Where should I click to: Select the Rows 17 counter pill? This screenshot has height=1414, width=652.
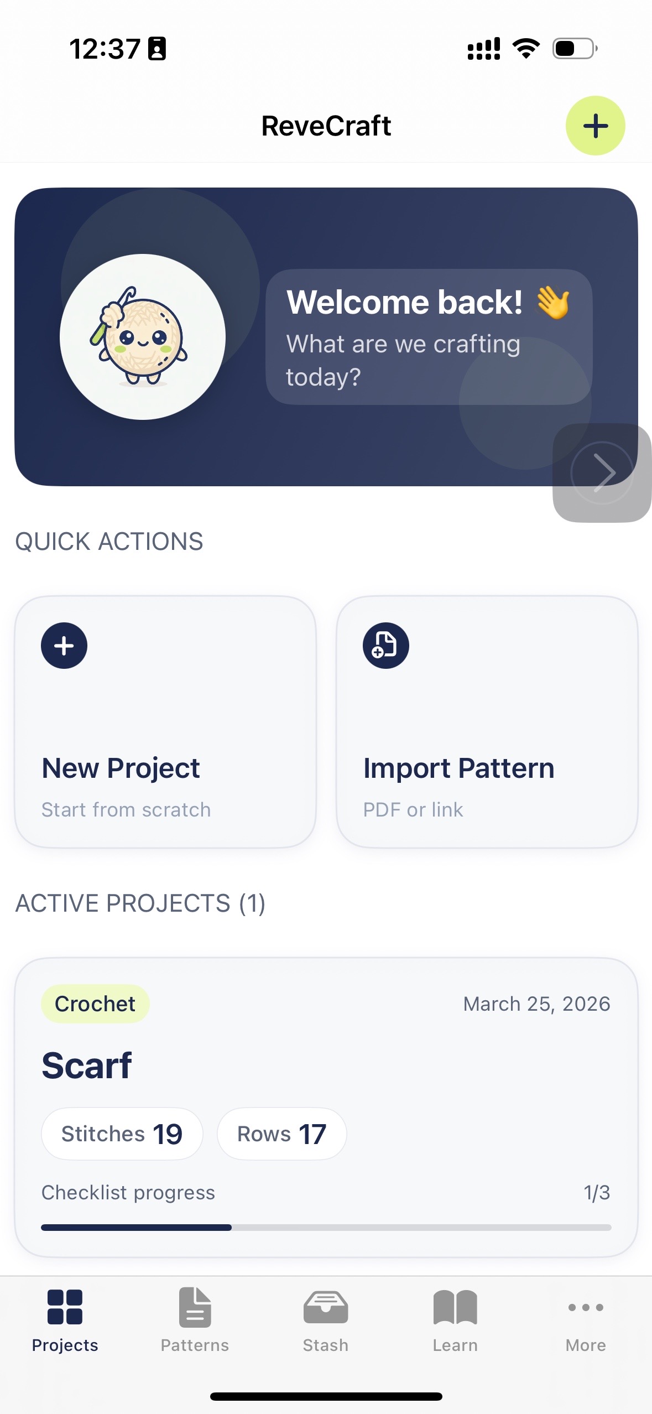tap(281, 1133)
